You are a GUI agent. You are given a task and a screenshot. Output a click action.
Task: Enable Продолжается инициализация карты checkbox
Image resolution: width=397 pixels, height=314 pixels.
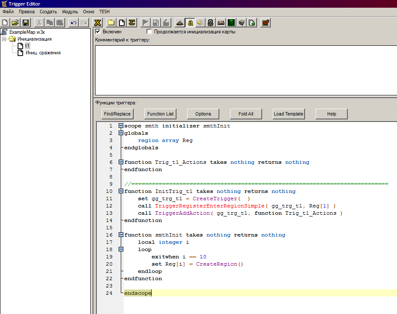(x=149, y=32)
